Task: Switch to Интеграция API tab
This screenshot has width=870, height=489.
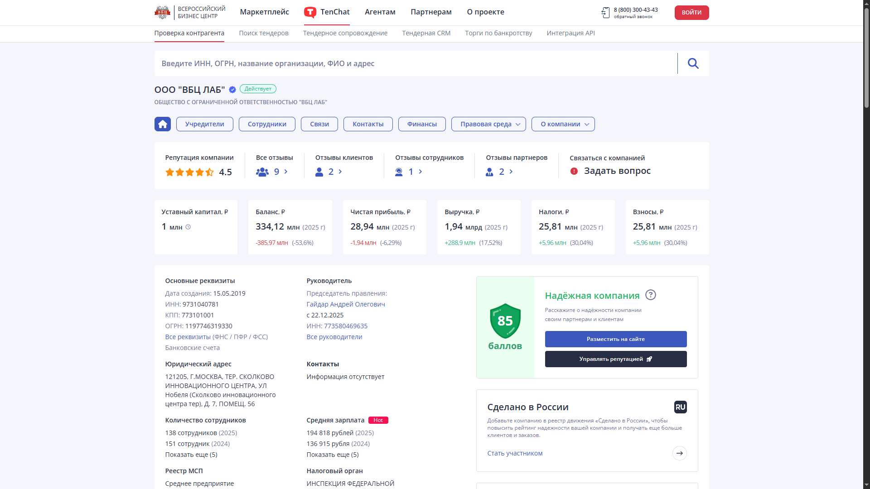Action: (571, 33)
